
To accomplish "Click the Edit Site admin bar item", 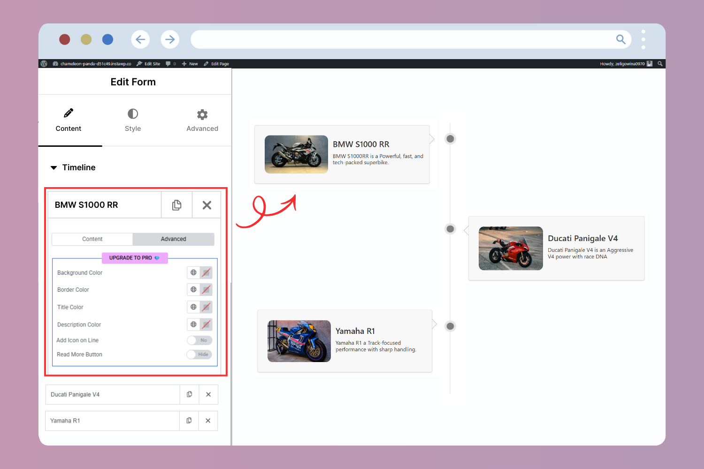I will point(148,64).
